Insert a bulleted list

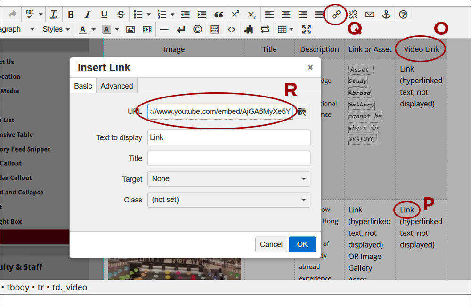point(138,15)
